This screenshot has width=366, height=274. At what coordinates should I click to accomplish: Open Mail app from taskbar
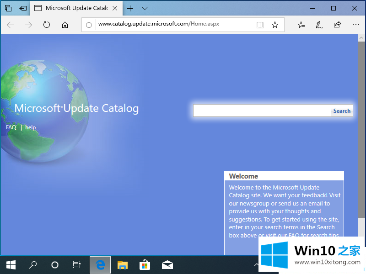[167, 265]
